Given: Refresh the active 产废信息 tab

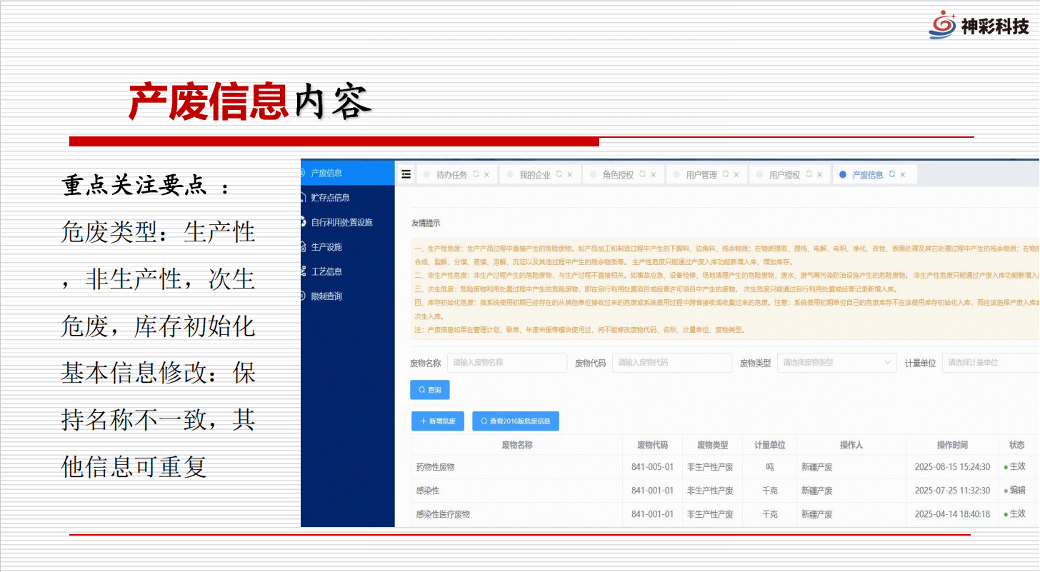Looking at the screenshot, I should [x=891, y=174].
